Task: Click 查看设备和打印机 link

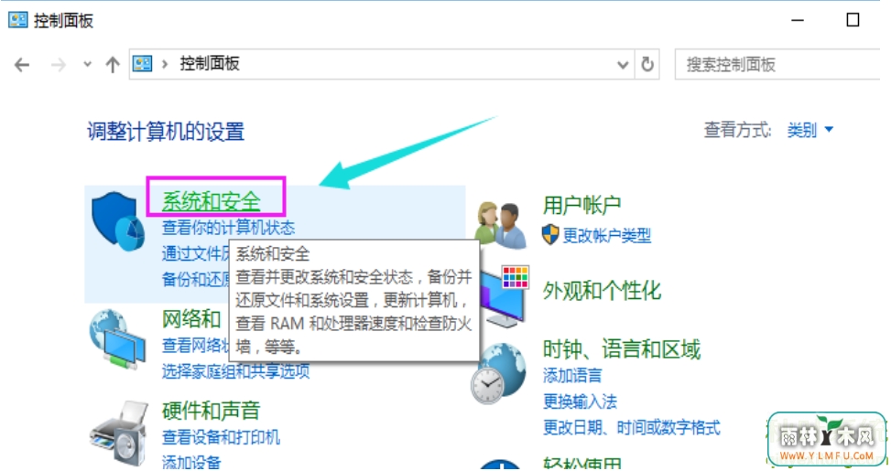Action: (221, 437)
